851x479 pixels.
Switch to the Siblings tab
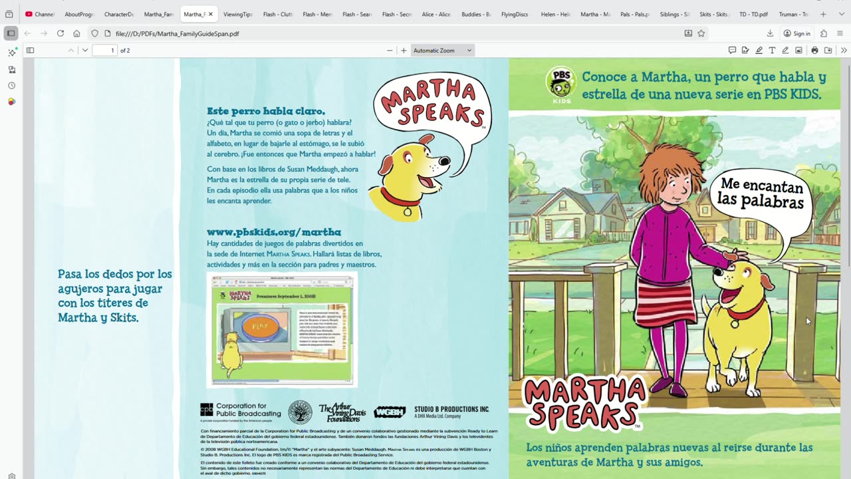674,14
